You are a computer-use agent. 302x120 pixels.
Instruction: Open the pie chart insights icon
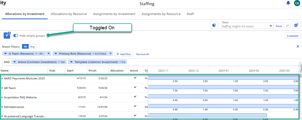[x=214, y=25]
